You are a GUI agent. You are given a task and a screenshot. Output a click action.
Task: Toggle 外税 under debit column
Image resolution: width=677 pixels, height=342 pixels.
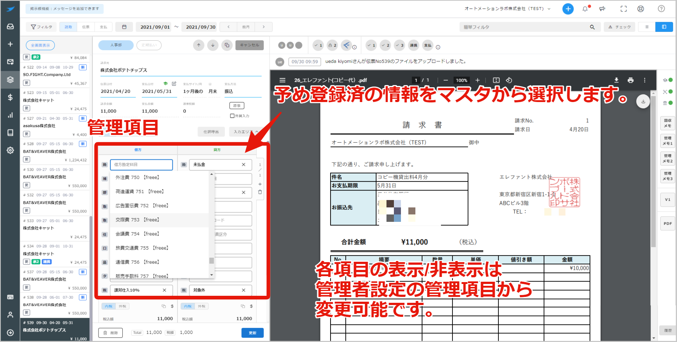122,306
